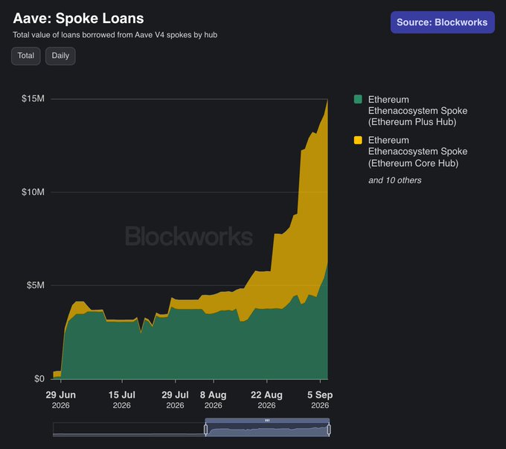506x449 pixels.
Task: Click the $5M y-axis label
Action: (36, 285)
